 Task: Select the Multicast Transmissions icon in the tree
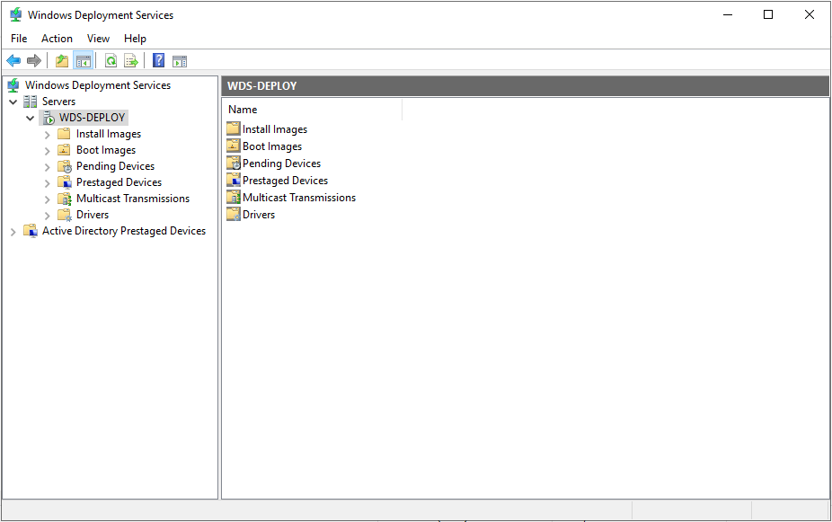coord(64,199)
